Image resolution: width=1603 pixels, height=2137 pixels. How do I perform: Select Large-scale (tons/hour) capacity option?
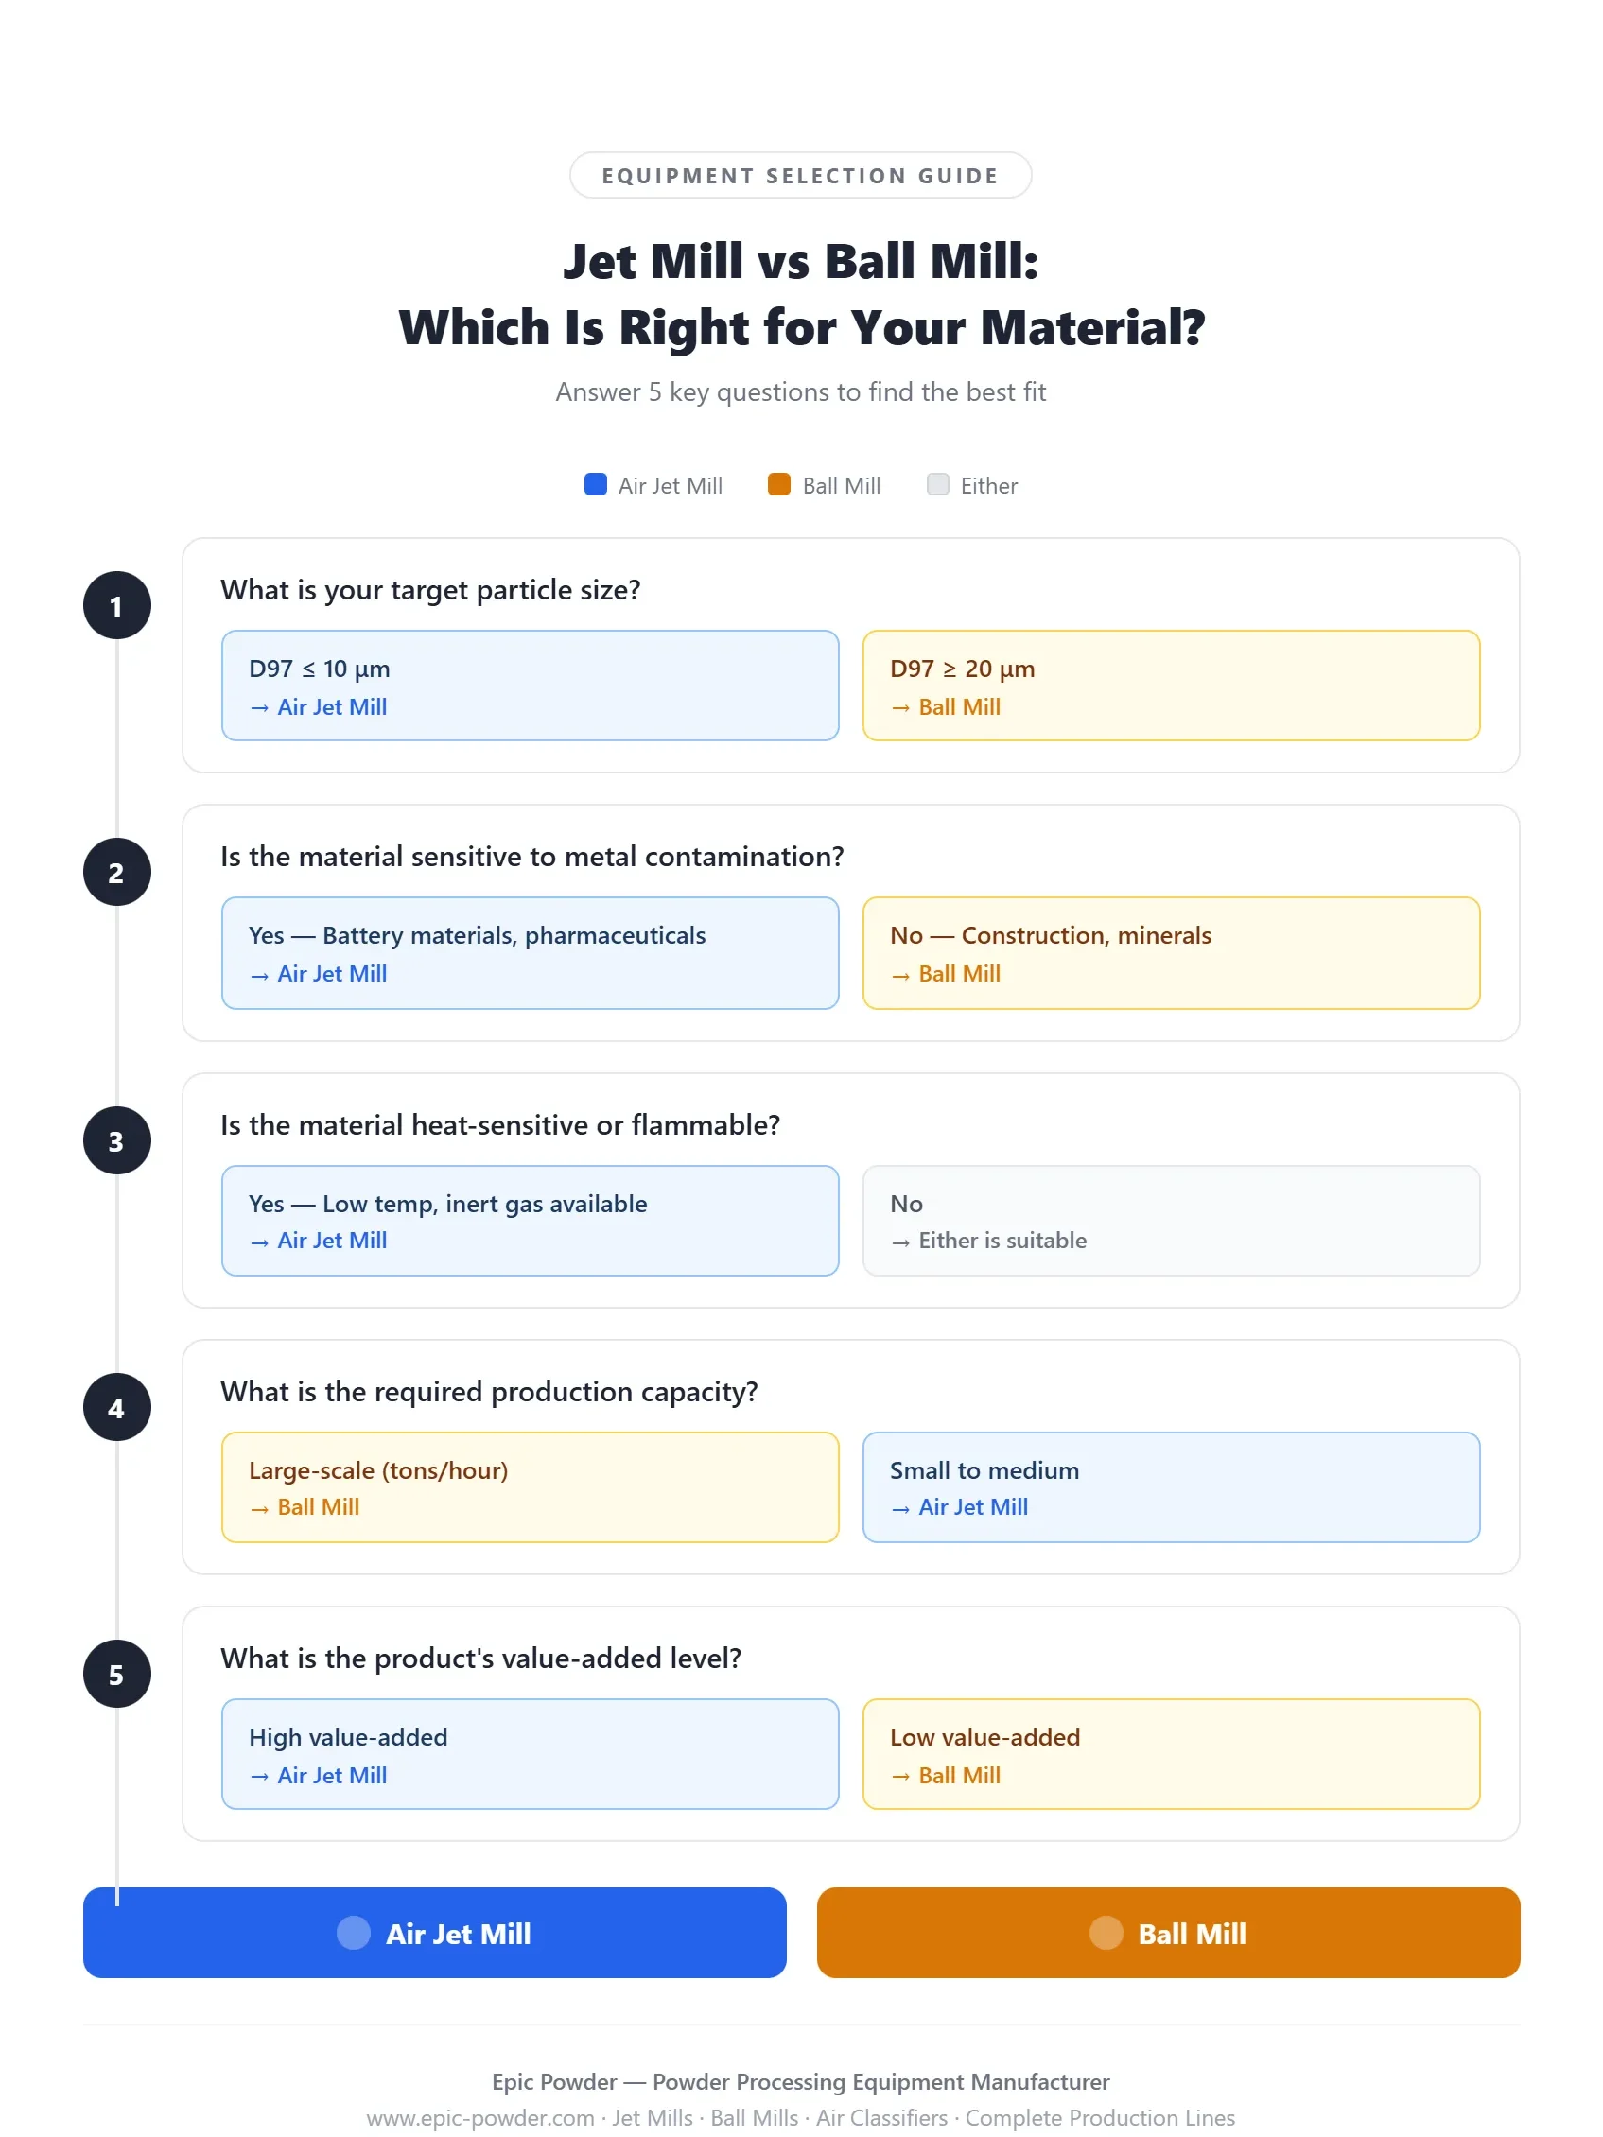pyautogui.click(x=531, y=1487)
